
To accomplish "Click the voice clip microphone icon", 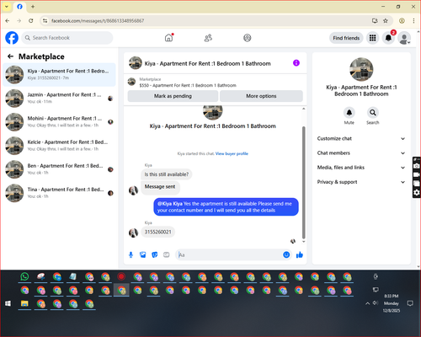I will tap(131, 254).
